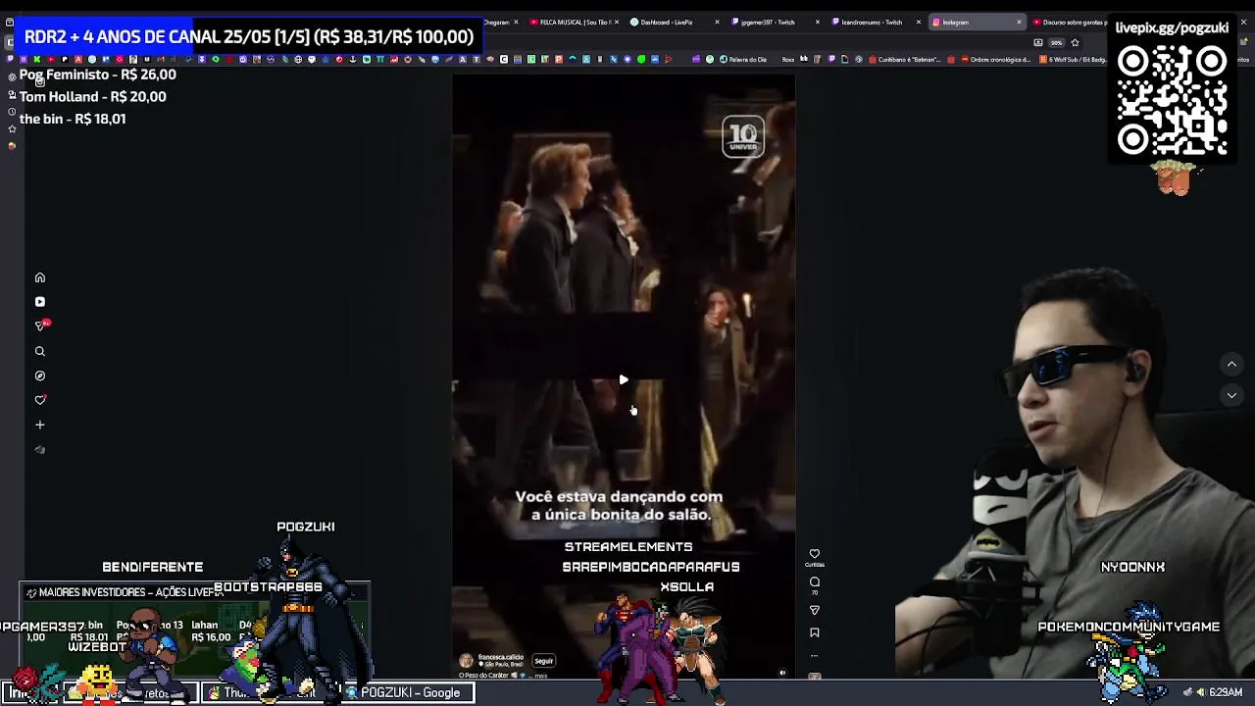Switch to Discurso sobre garotas tab

click(x=1071, y=22)
